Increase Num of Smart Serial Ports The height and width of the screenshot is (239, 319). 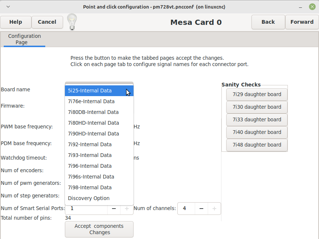(127, 209)
